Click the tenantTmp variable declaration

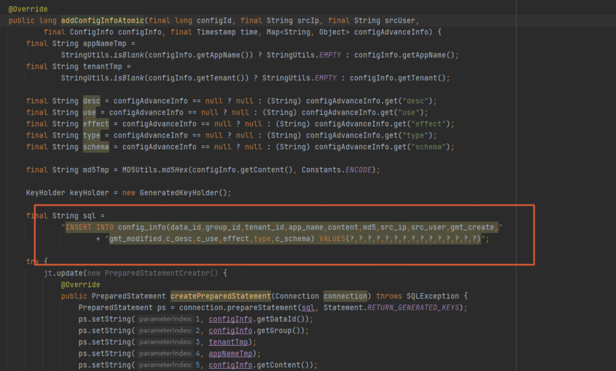coord(102,67)
